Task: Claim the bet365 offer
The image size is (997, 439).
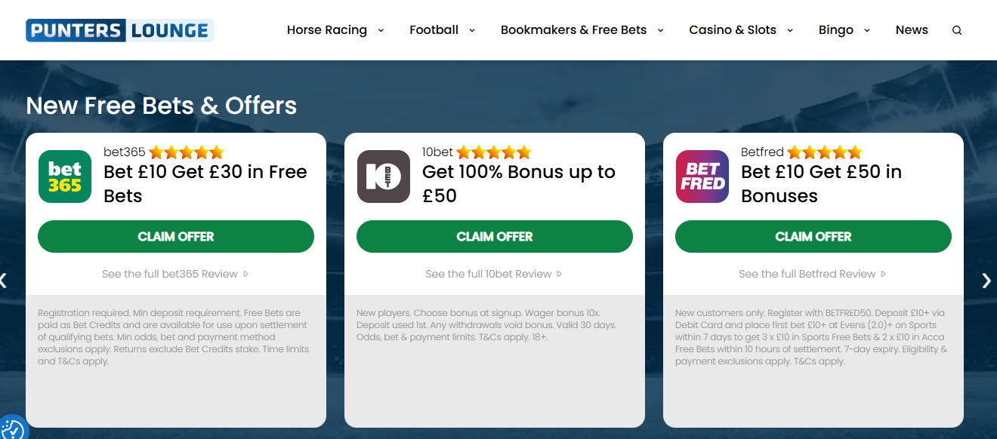Action: [x=176, y=236]
